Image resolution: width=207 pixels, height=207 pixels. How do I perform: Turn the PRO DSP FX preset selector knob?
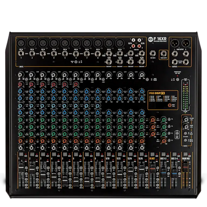click(x=170, y=106)
